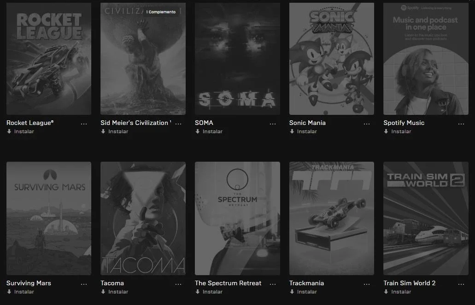Open the three-dot options for Surviving Mars

pyautogui.click(x=84, y=284)
